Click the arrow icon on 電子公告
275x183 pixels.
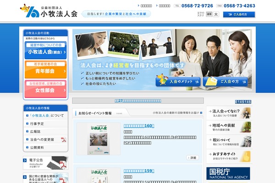click(25, 160)
